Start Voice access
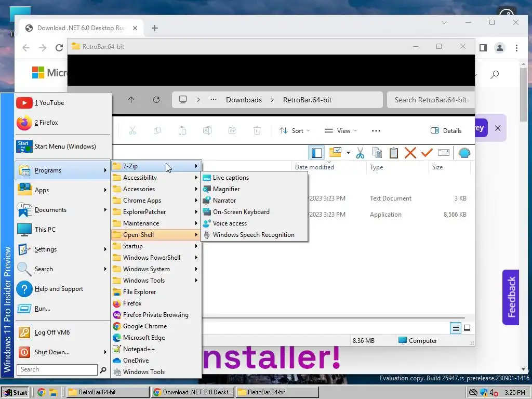 [254, 223]
